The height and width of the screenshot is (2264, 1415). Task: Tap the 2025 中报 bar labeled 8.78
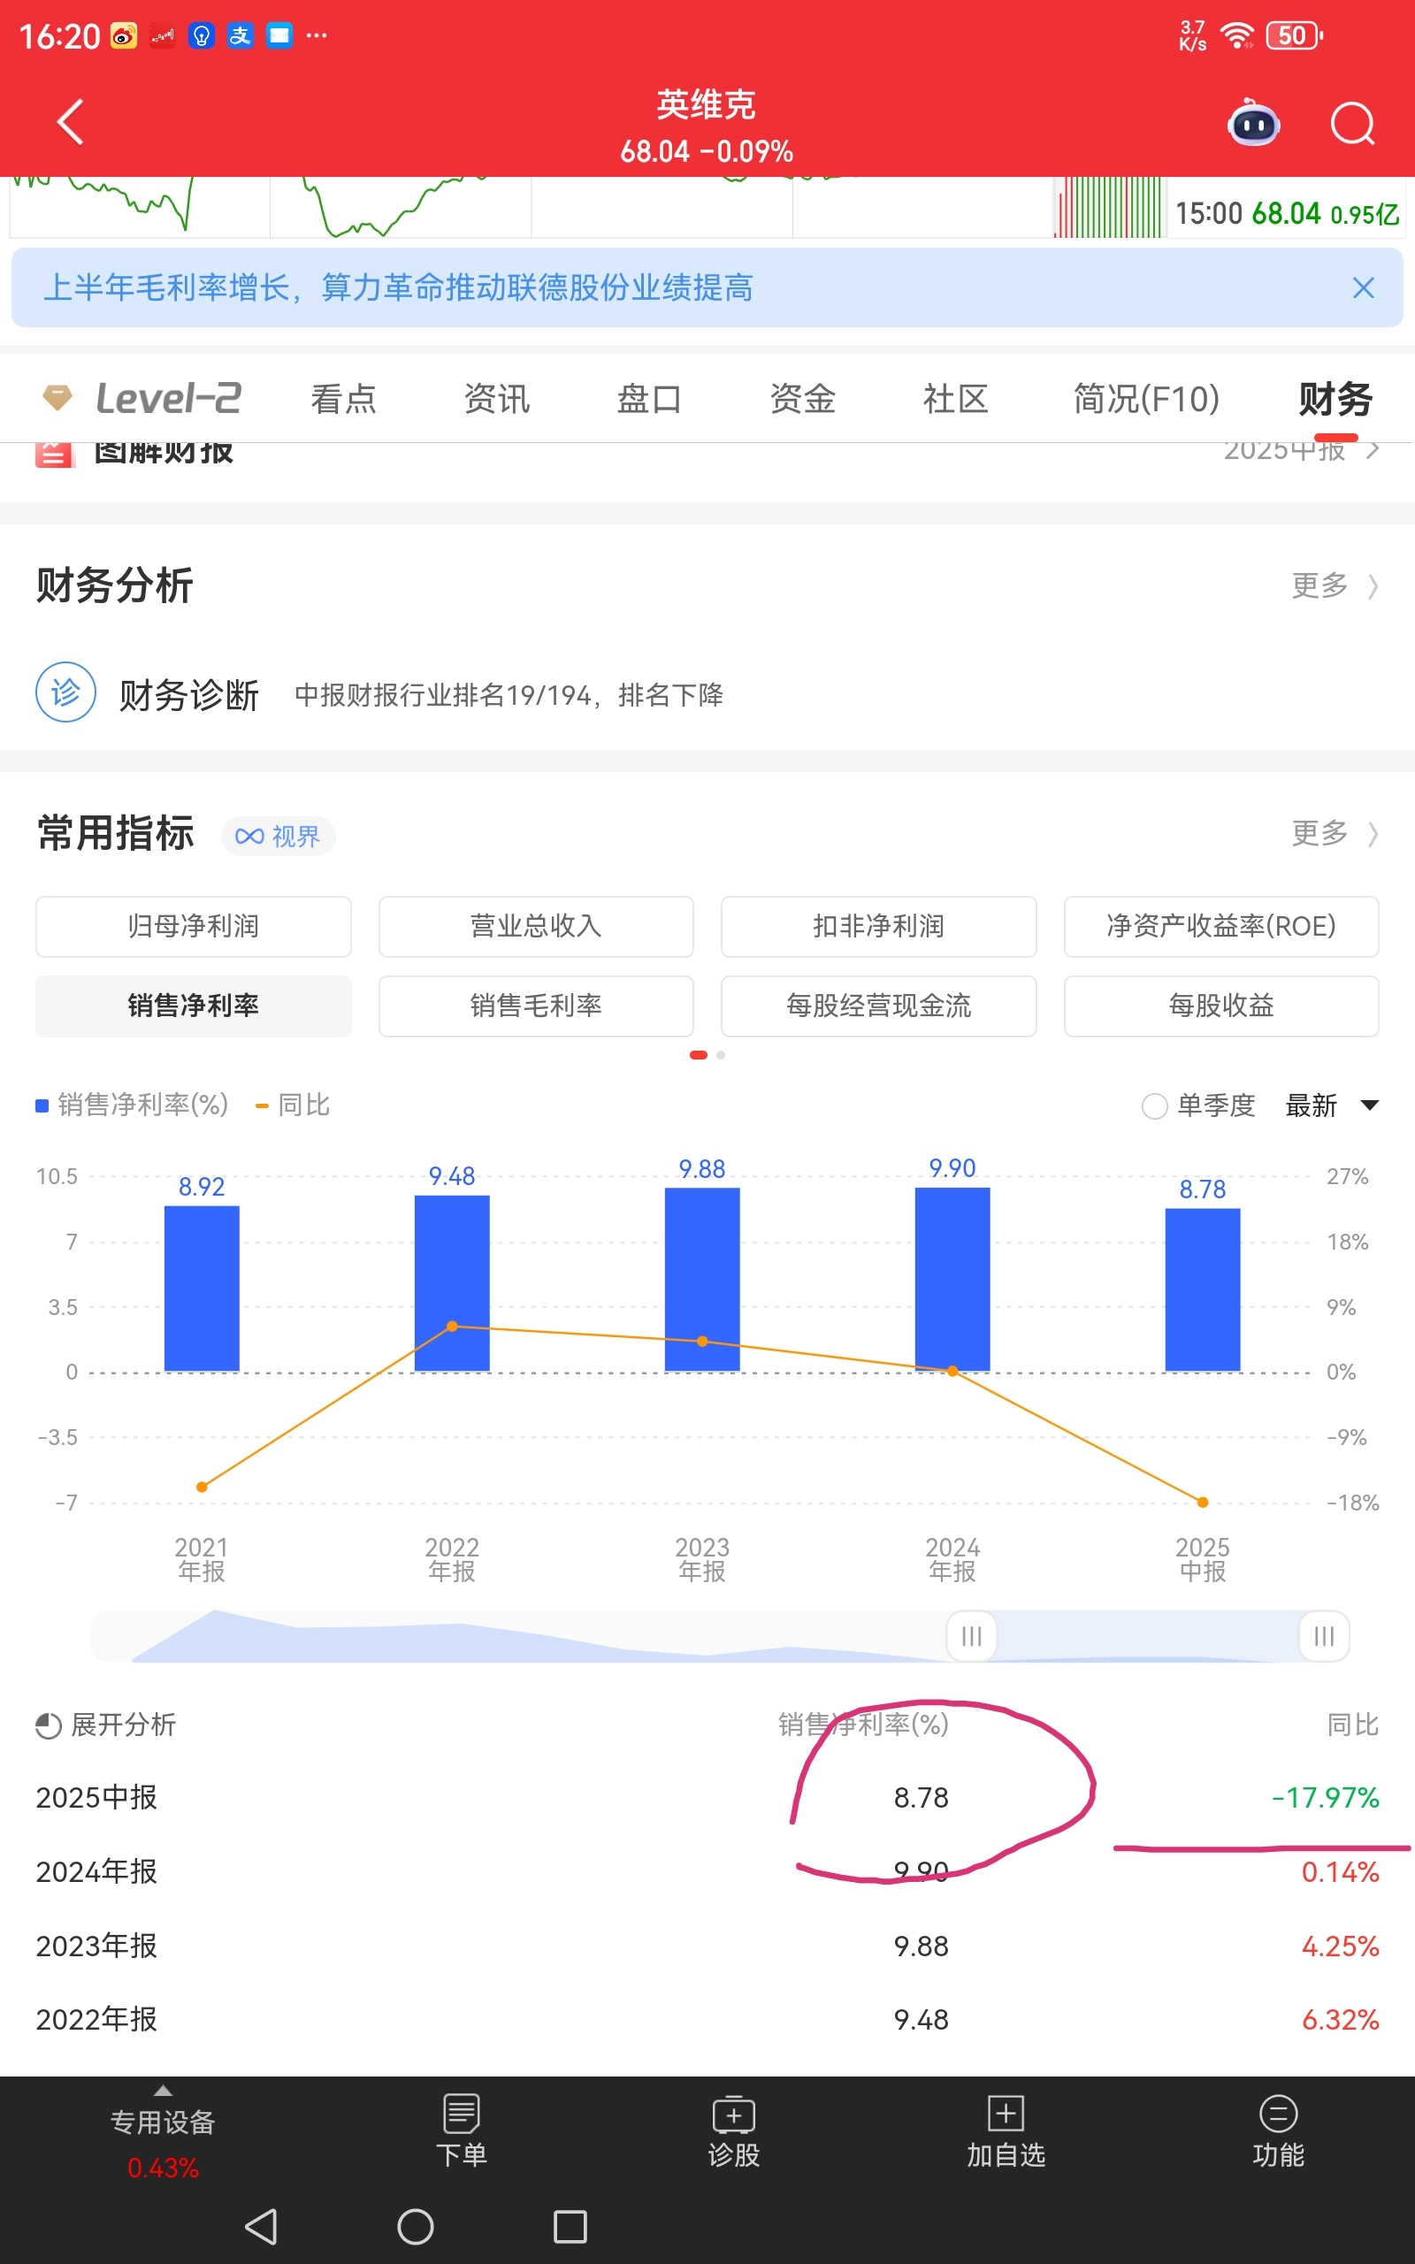pyautogui.click(x=1203, y=1289)
